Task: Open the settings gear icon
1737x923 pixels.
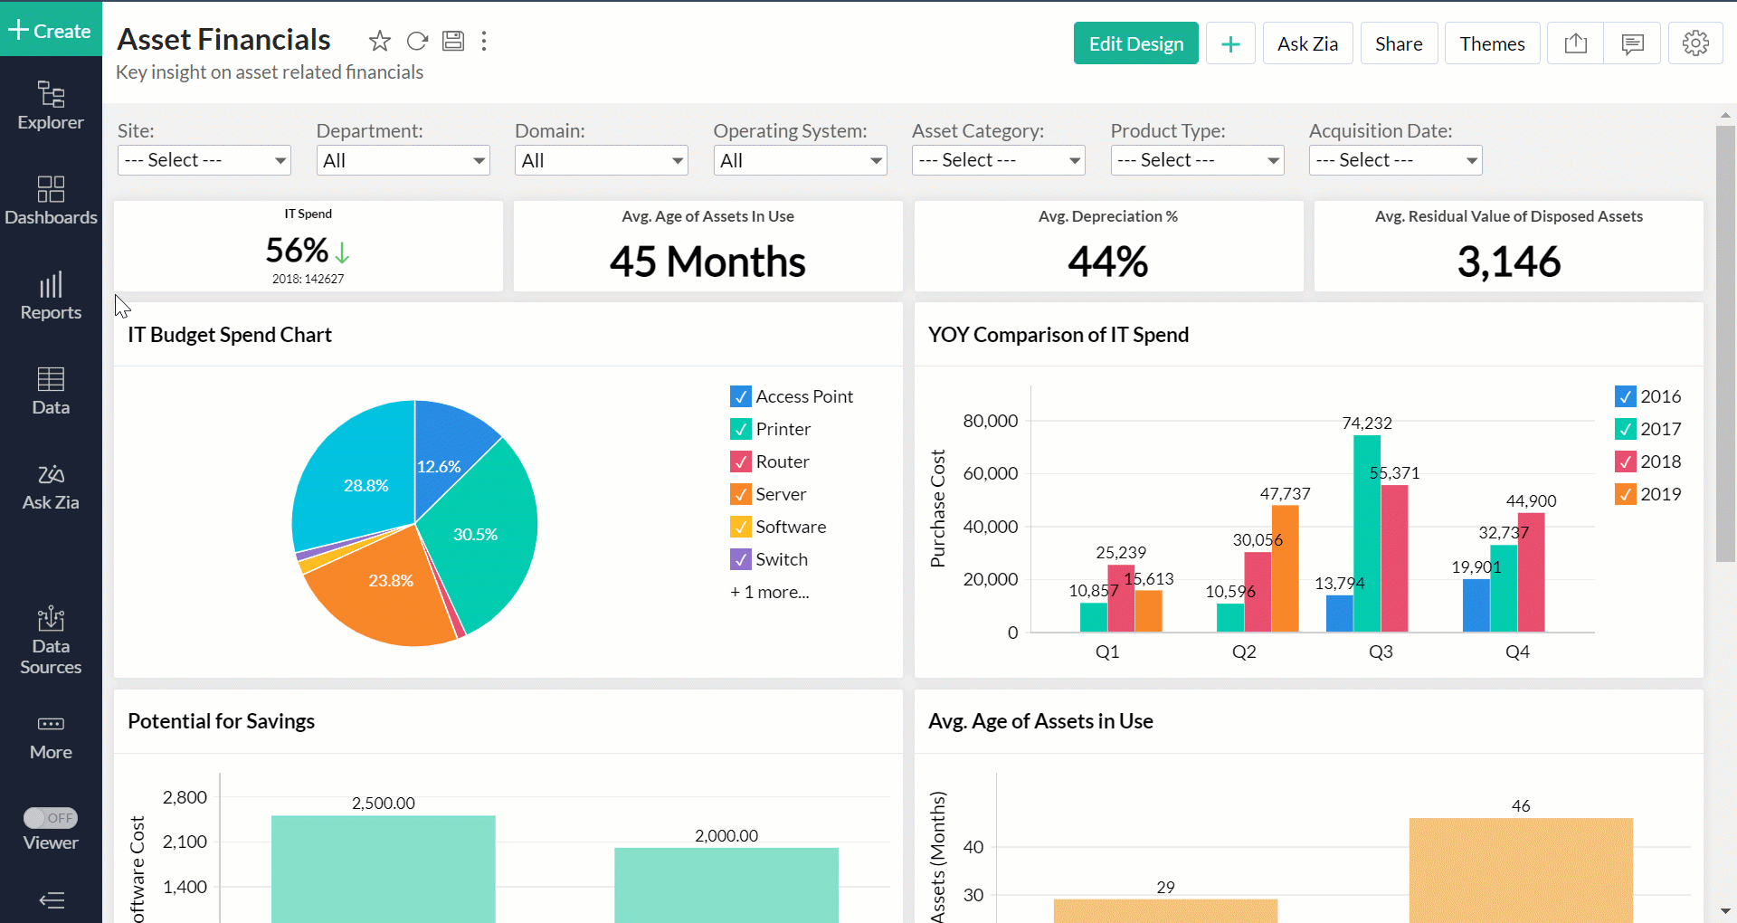Action: [x=1695, y=43]
